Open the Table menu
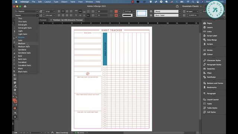The height and width of the screenshot is (134, 238). 73,2
